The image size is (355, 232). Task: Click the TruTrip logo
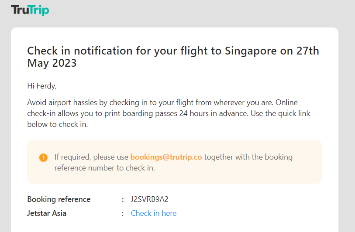(x=30, y=10)
